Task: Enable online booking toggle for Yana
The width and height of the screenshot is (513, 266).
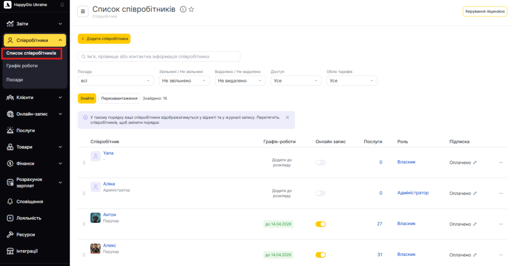Action: (321, 163)
